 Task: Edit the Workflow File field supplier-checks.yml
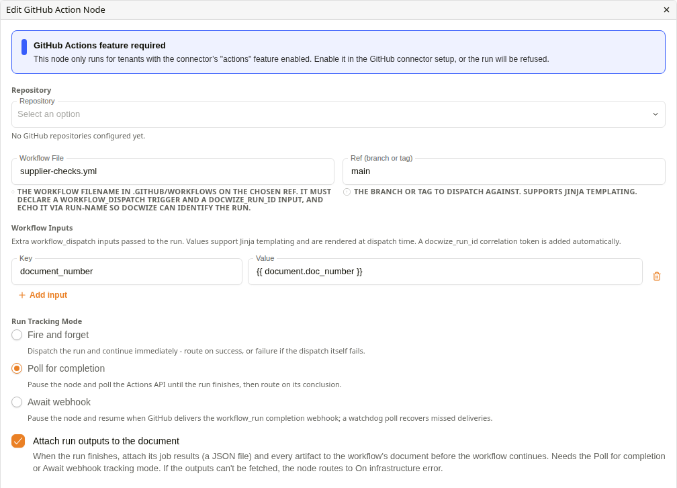point(173,171)
